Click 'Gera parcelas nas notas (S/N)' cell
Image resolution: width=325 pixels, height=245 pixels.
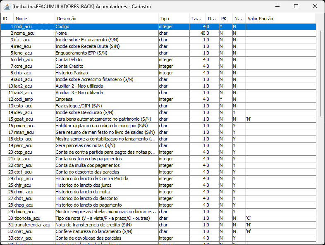[x=107, y=146]
